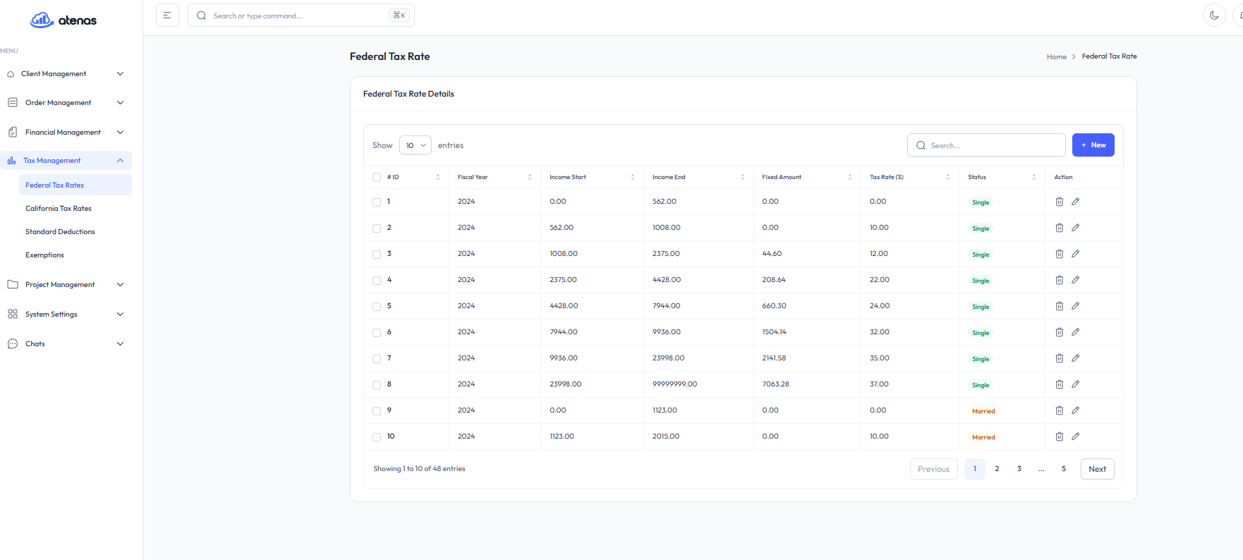Screen dimensions: 1243x560
Task: Click the hamburger sidebar toggle icon
Action: click(167, 16)
